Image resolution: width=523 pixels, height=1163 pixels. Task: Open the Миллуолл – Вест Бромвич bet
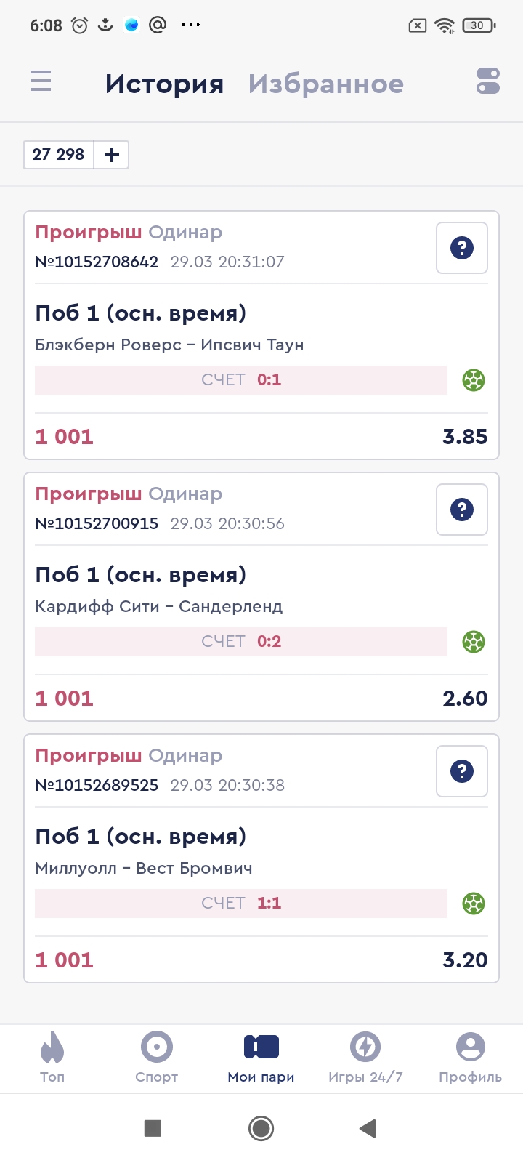(144, 868)
